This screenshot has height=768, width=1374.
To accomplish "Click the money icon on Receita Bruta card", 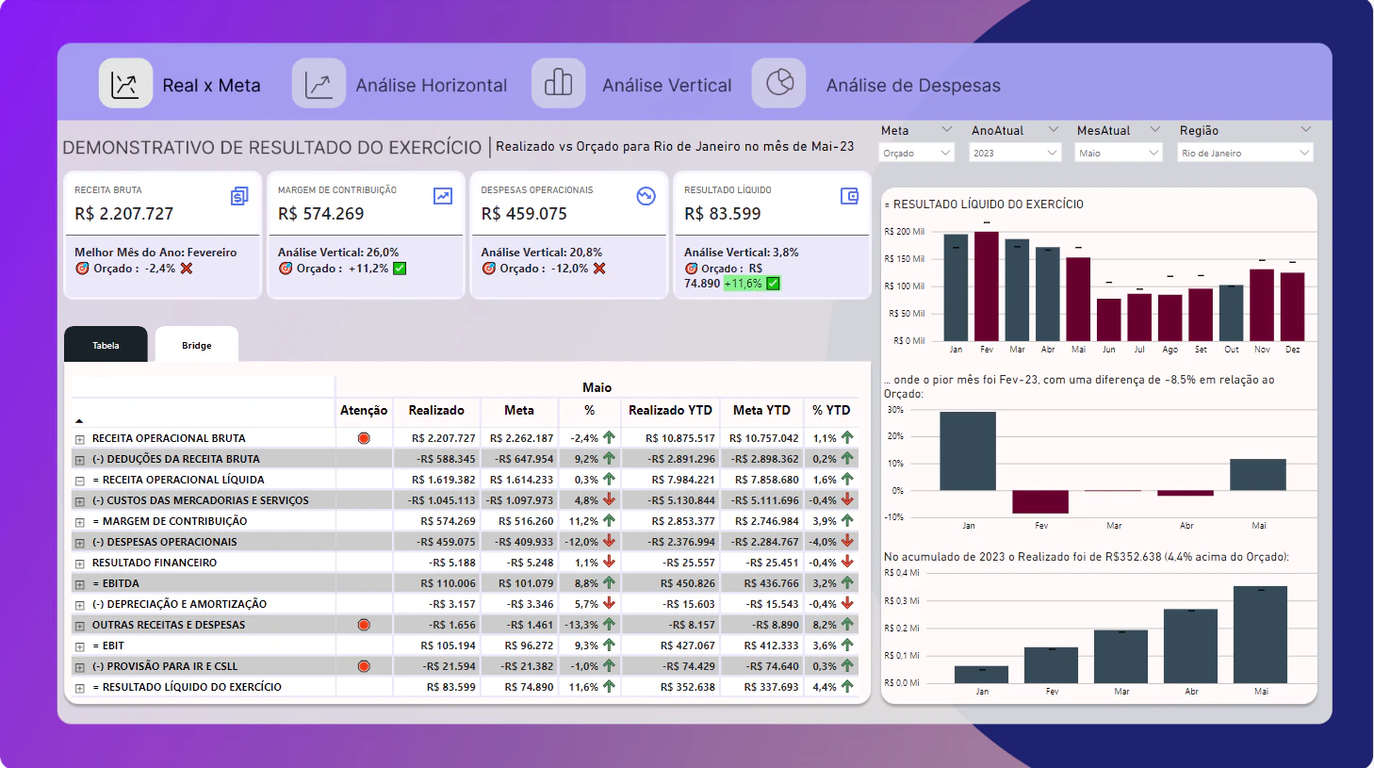I will pos(239,196).
